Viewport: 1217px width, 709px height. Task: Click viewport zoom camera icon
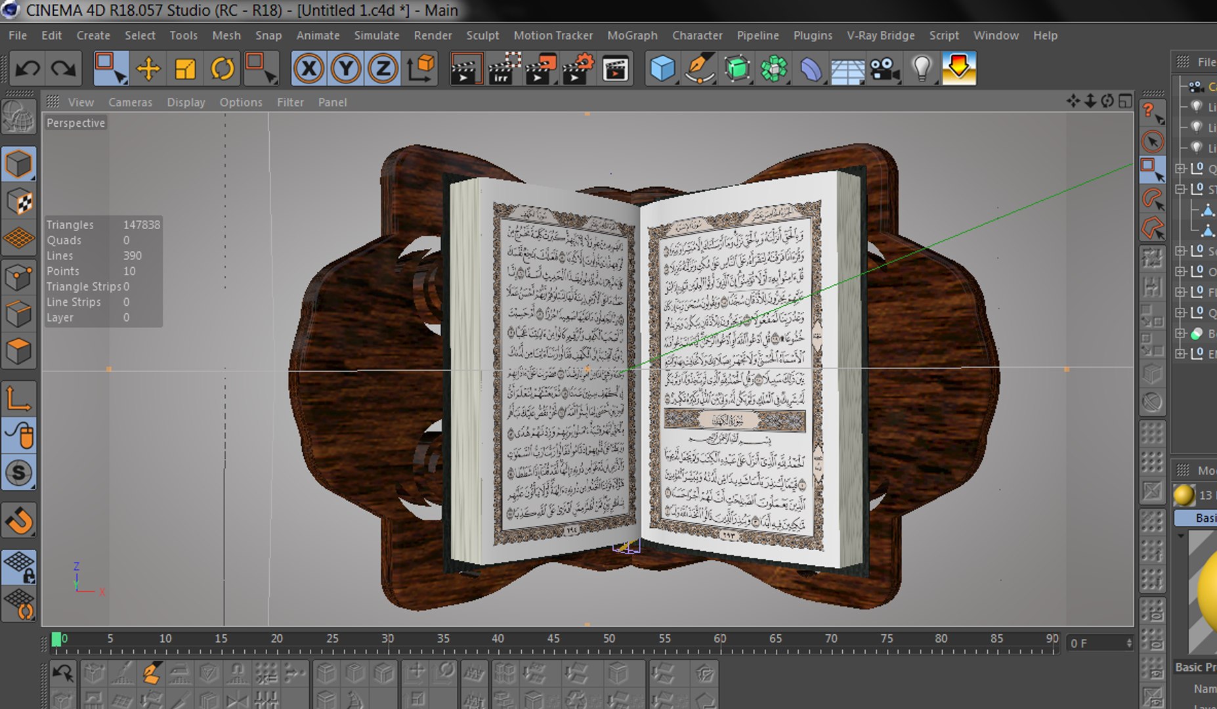tap(1090, 101)
